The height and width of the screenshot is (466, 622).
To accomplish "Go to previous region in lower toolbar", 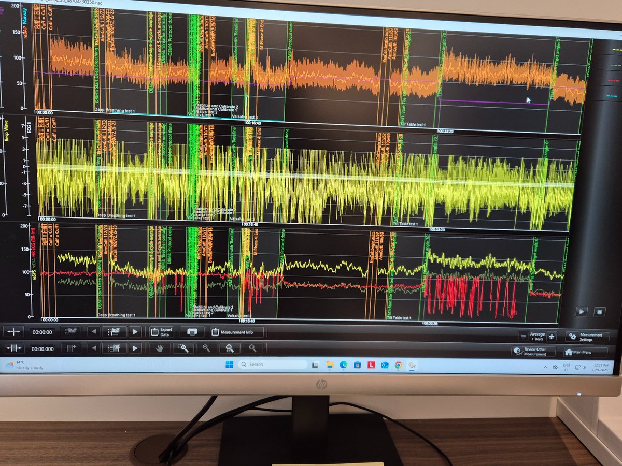I will pyautogui.click(x=93, y=348).
